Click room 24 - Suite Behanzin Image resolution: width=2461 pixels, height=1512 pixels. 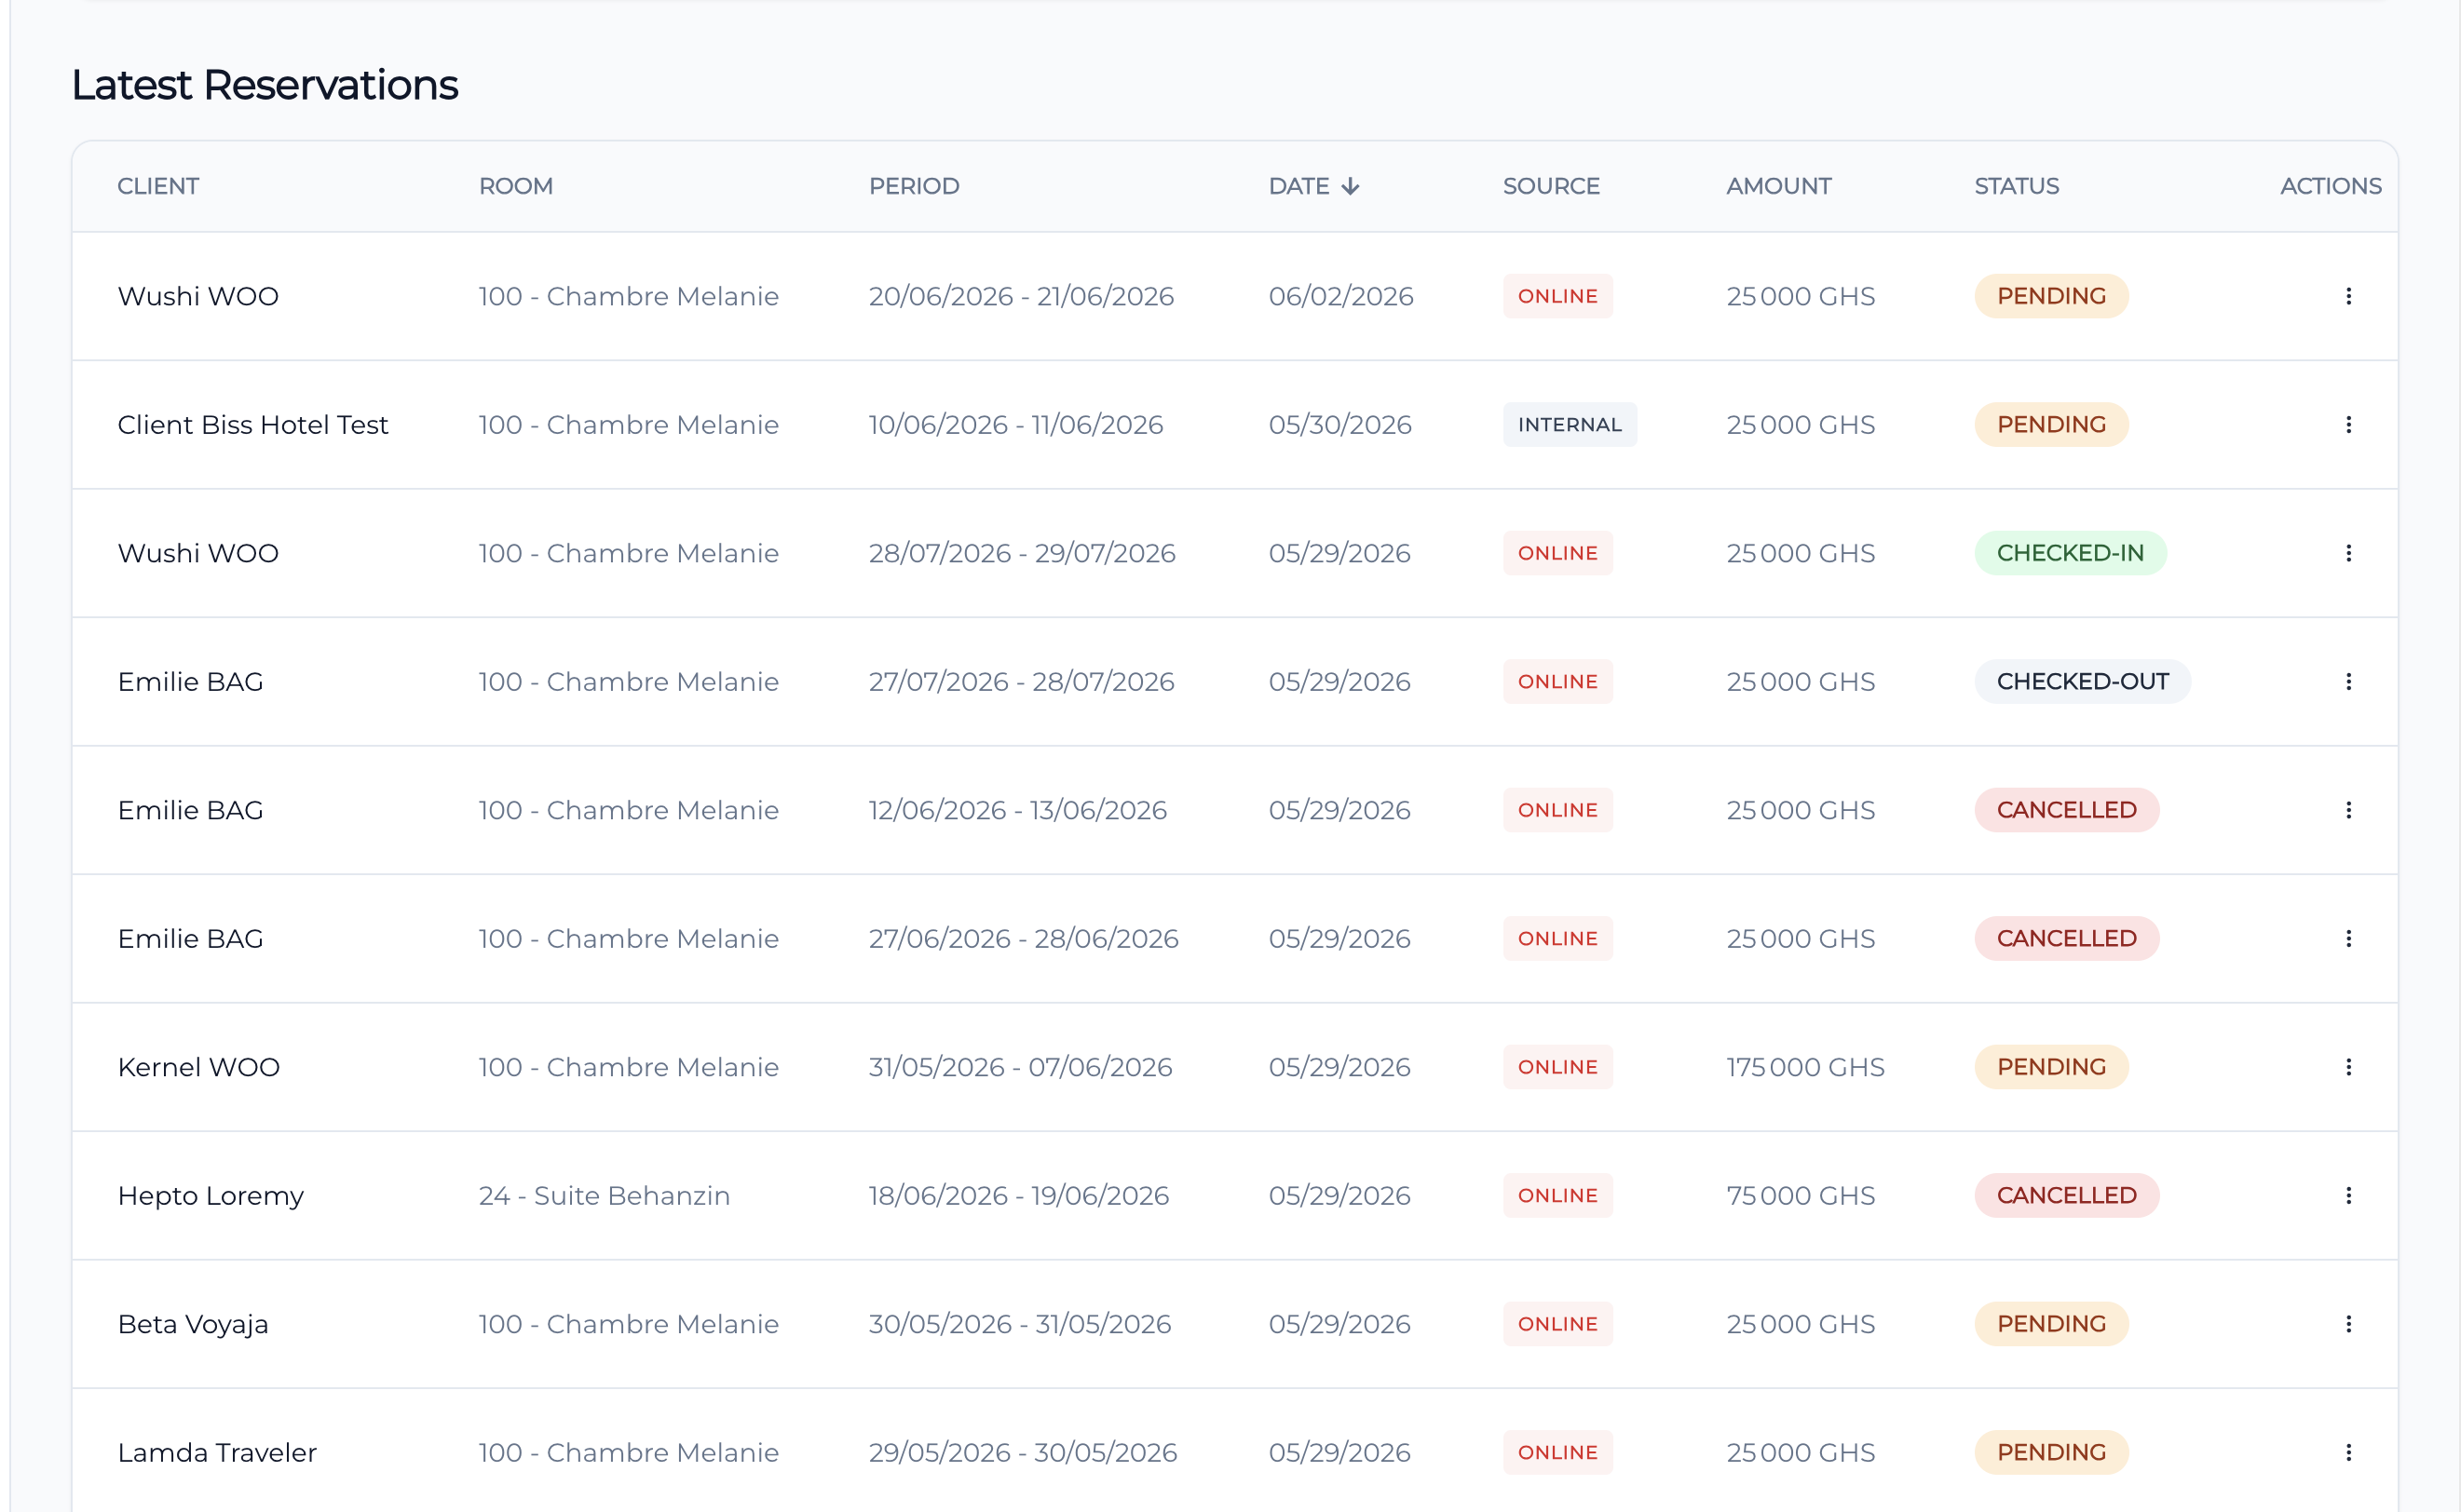pos(605,1196)
